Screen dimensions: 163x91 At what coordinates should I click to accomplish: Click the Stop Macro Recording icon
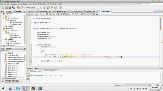pos(91,14)
